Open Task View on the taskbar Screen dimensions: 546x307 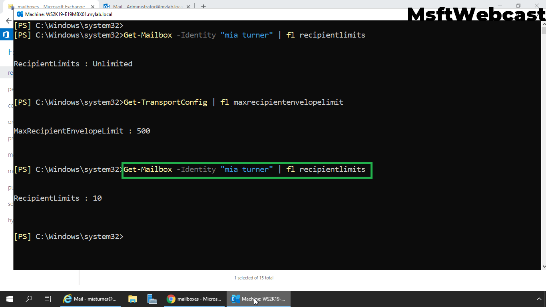(x=48, y=299)
